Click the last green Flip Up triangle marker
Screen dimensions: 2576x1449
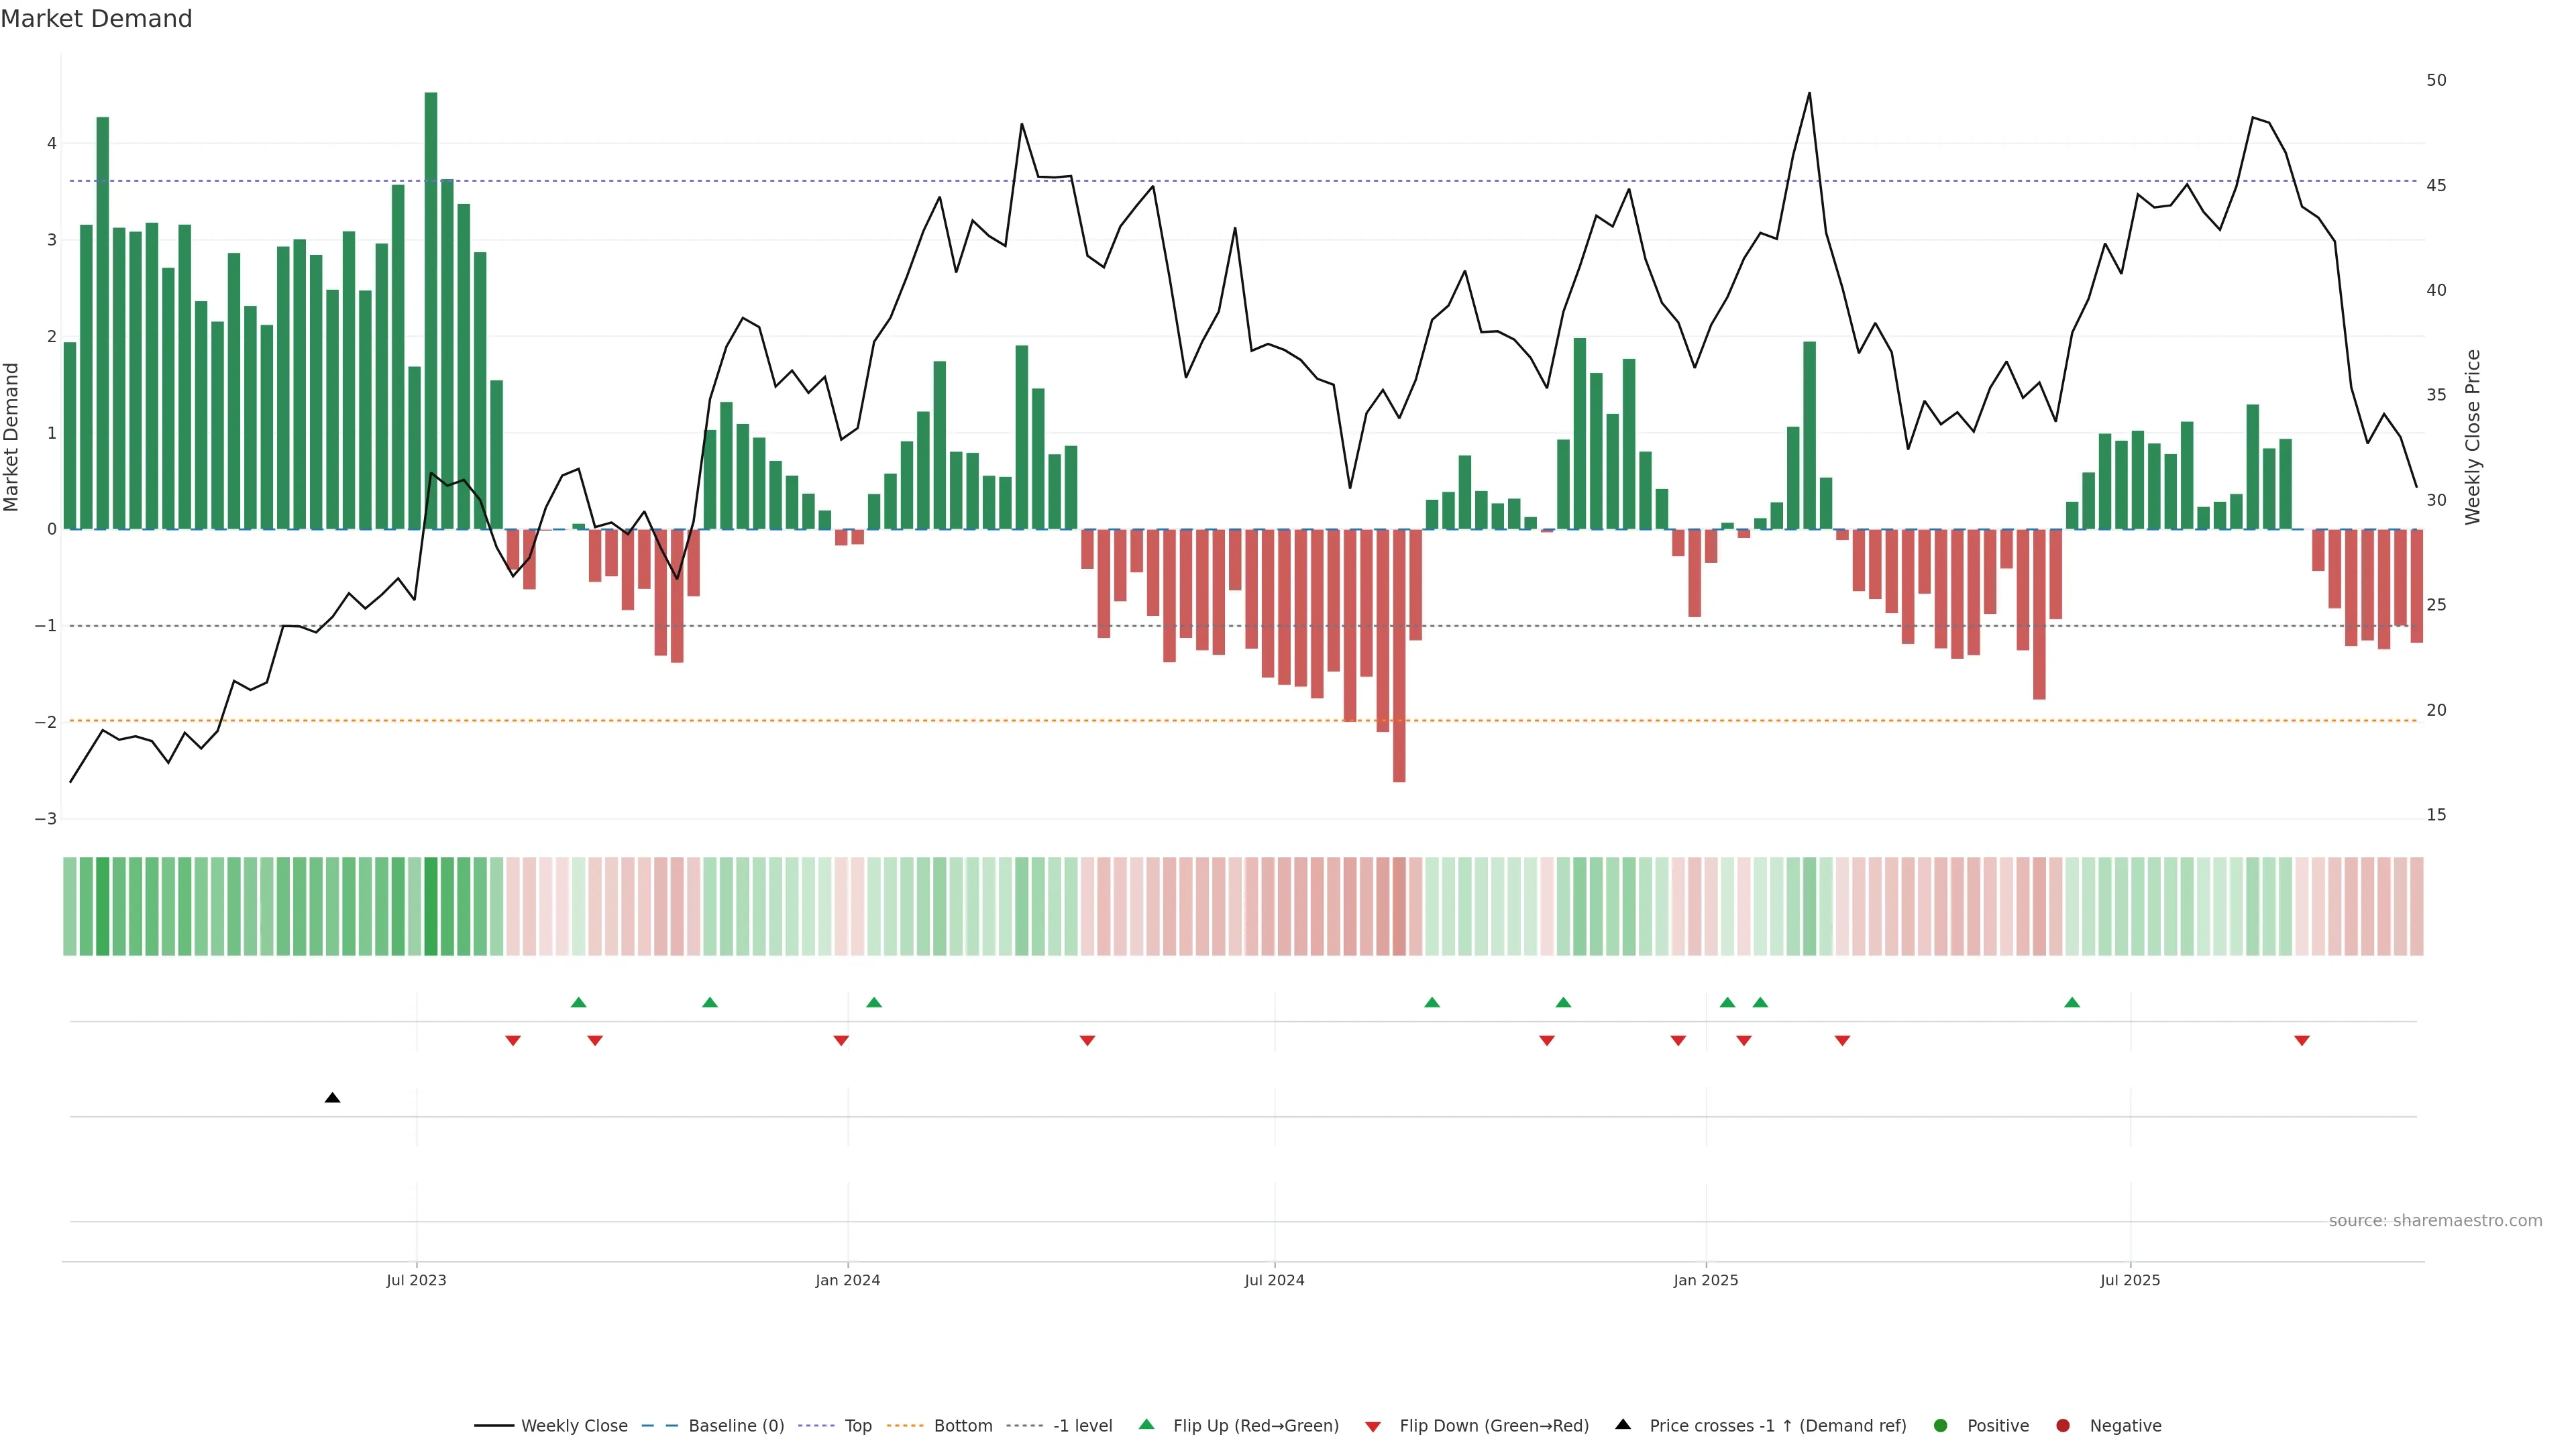[2072, 1002]
